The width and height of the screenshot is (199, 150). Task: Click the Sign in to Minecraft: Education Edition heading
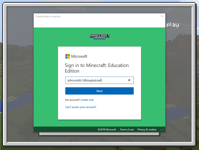coord(97,68)
